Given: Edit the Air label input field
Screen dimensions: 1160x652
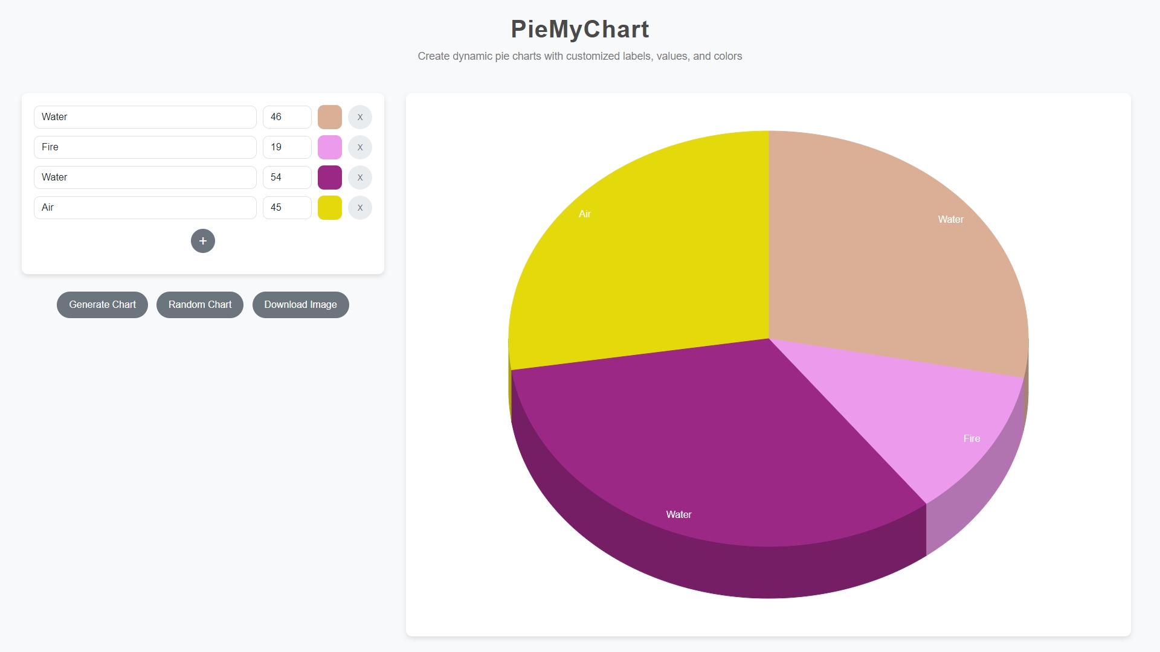Looking at the screenshot, I should [x=145, y=208].
